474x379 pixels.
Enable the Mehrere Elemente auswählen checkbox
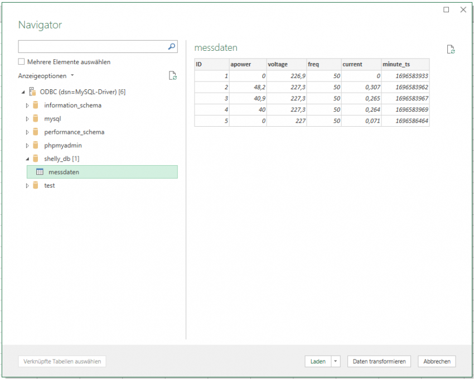(x=21, y=61)
